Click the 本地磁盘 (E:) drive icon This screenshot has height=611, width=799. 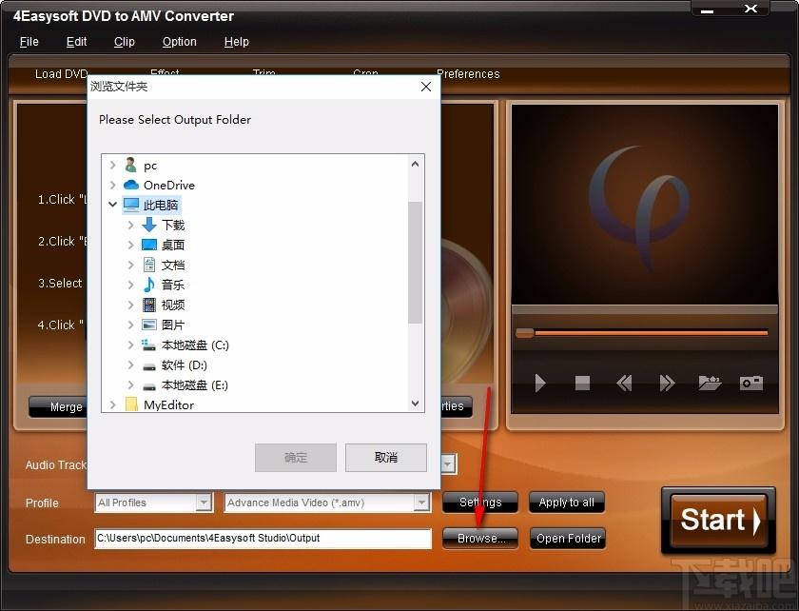click(x=149, y=386)
